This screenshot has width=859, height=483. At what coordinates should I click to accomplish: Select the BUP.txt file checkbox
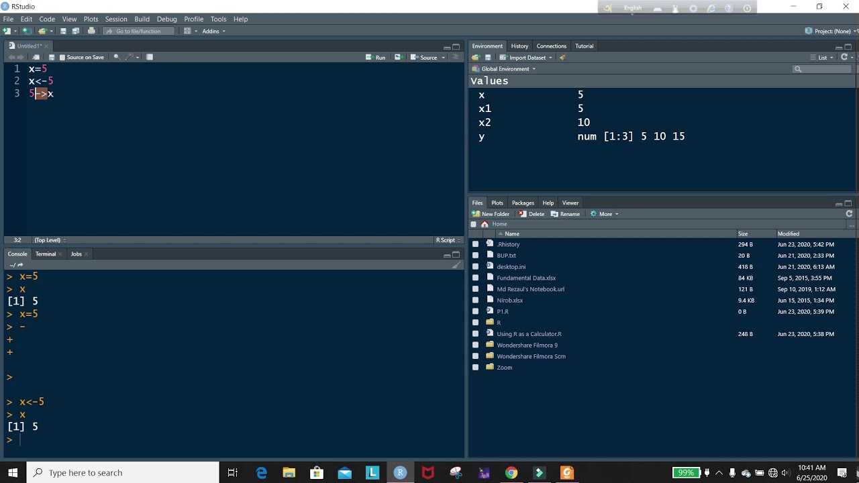(475, 256)
